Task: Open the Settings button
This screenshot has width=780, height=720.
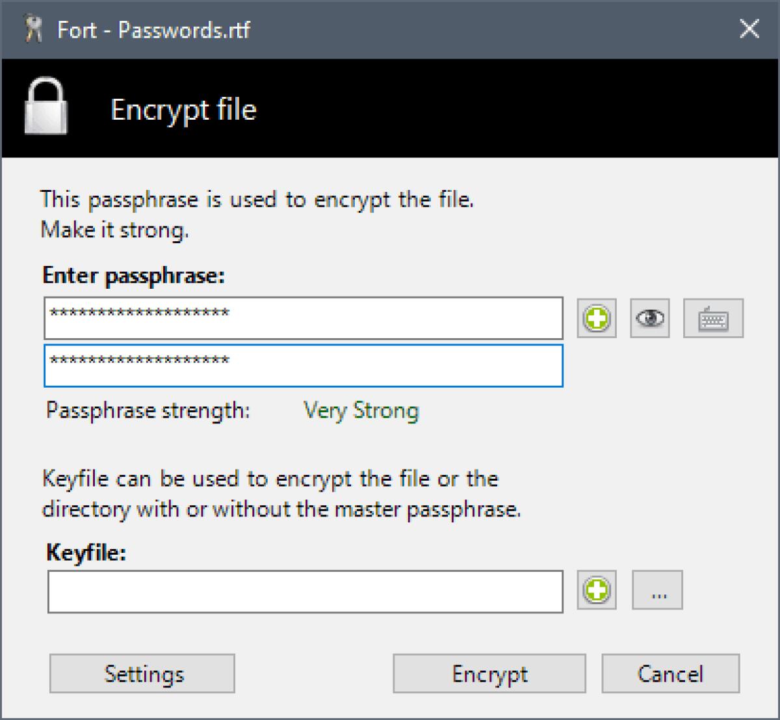Action: pos(142,674)
